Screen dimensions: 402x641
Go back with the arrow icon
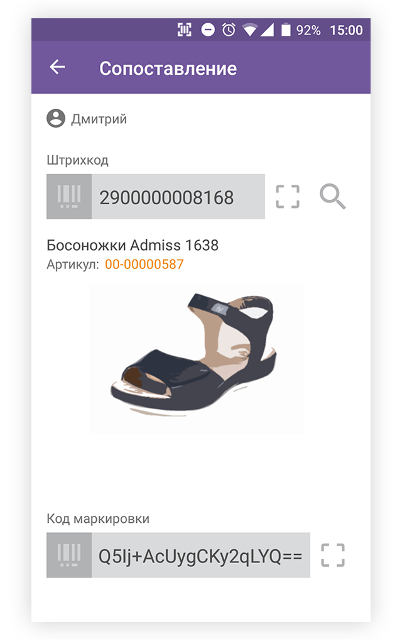tap(57, 67)
